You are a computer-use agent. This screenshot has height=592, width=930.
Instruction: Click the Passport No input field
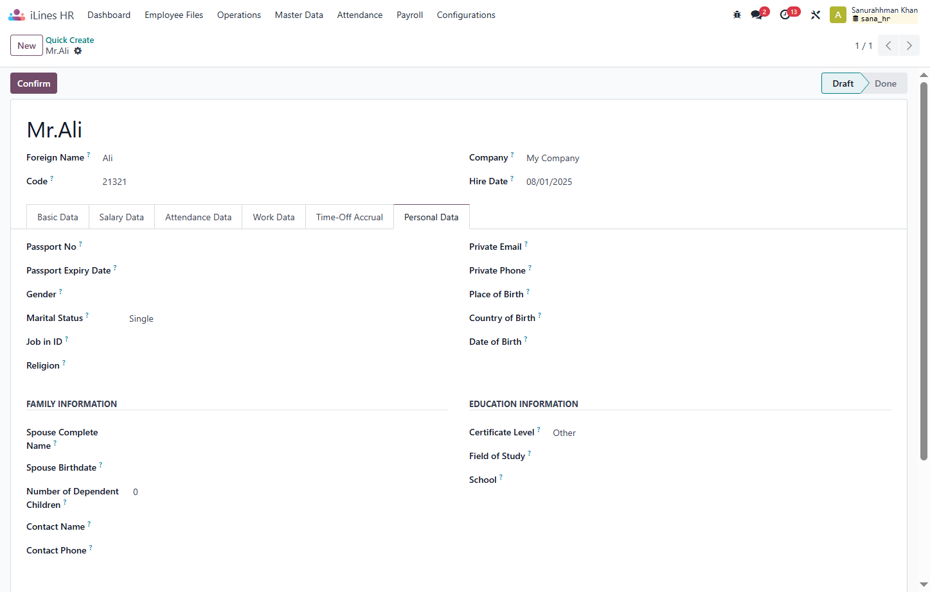[x=289, y=247]
